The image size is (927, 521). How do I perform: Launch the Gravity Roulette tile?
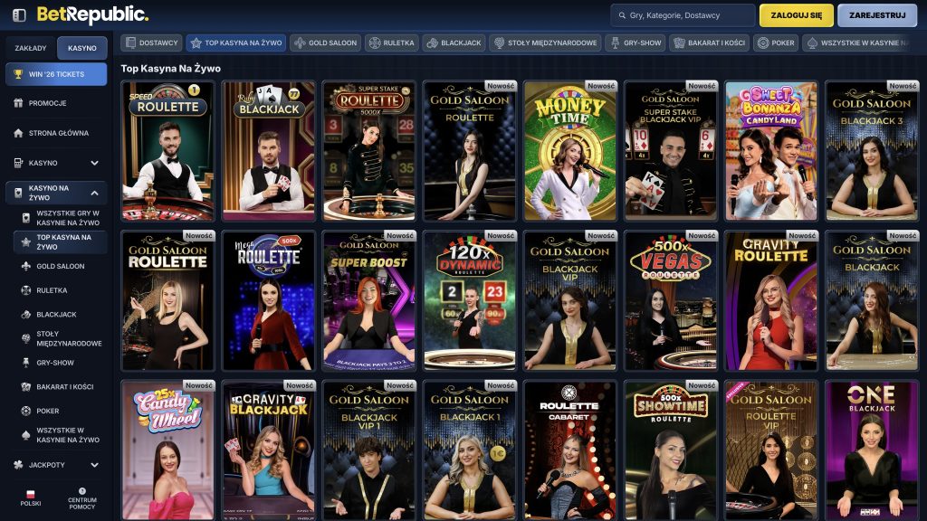point(771,300)
